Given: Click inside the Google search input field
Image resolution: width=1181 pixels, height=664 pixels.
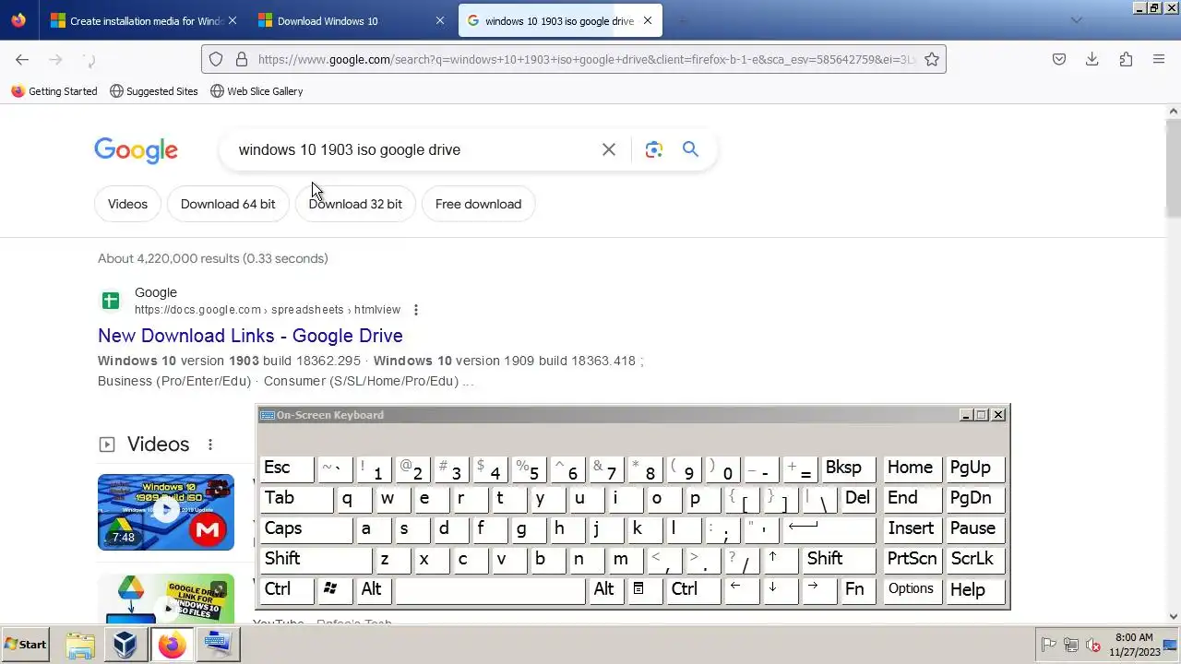Looking at the screenshot, I should coord(415,149).
